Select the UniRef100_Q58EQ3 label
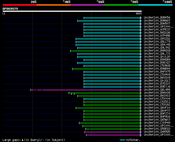The width and height of the screenshot is (175, 142). (x=157, y=129)
